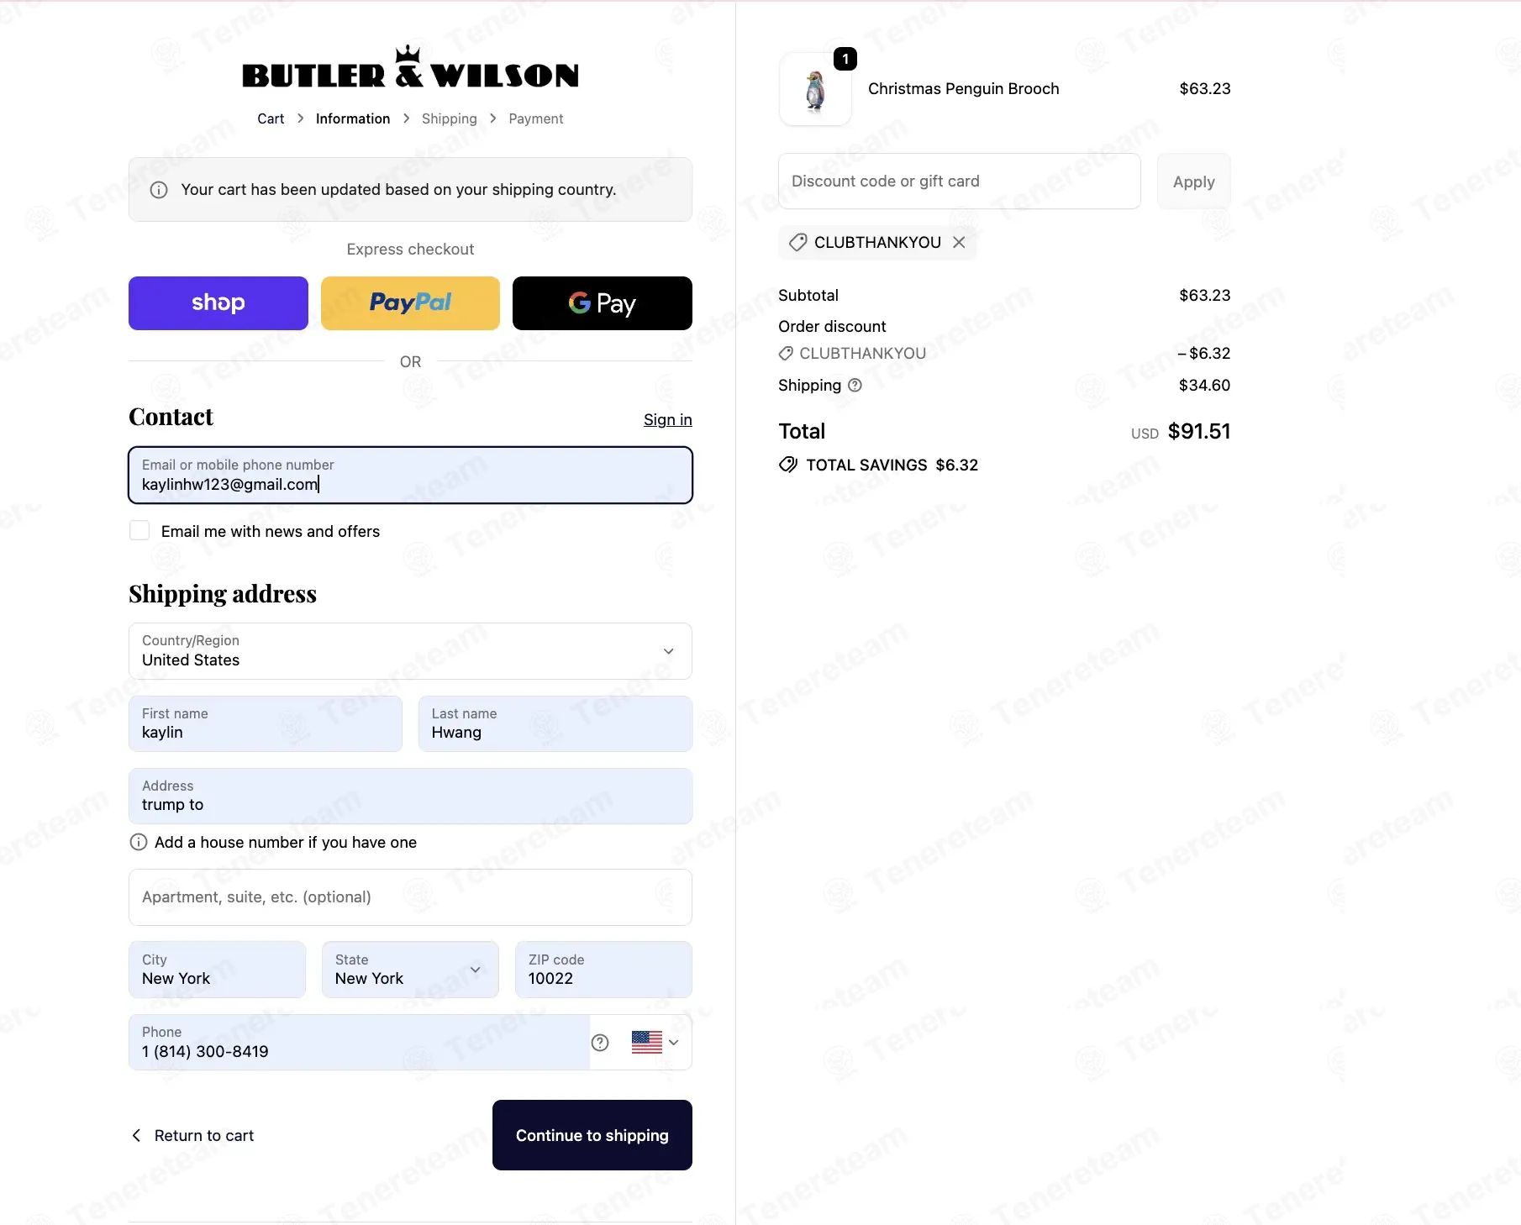Click the US flag country code selector
The width and height of the screenshot is (1521, 1225).
pos(655,1043)
